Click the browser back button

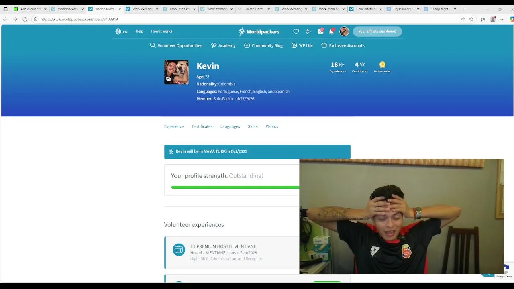[6, 19]
